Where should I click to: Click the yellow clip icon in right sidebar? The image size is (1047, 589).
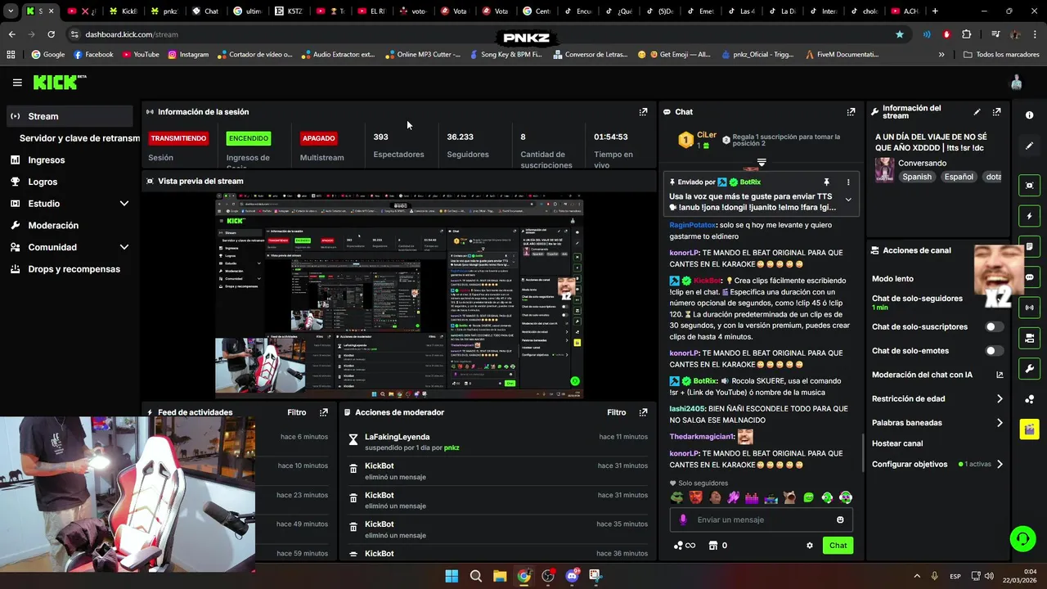(x=1029, y=429)
